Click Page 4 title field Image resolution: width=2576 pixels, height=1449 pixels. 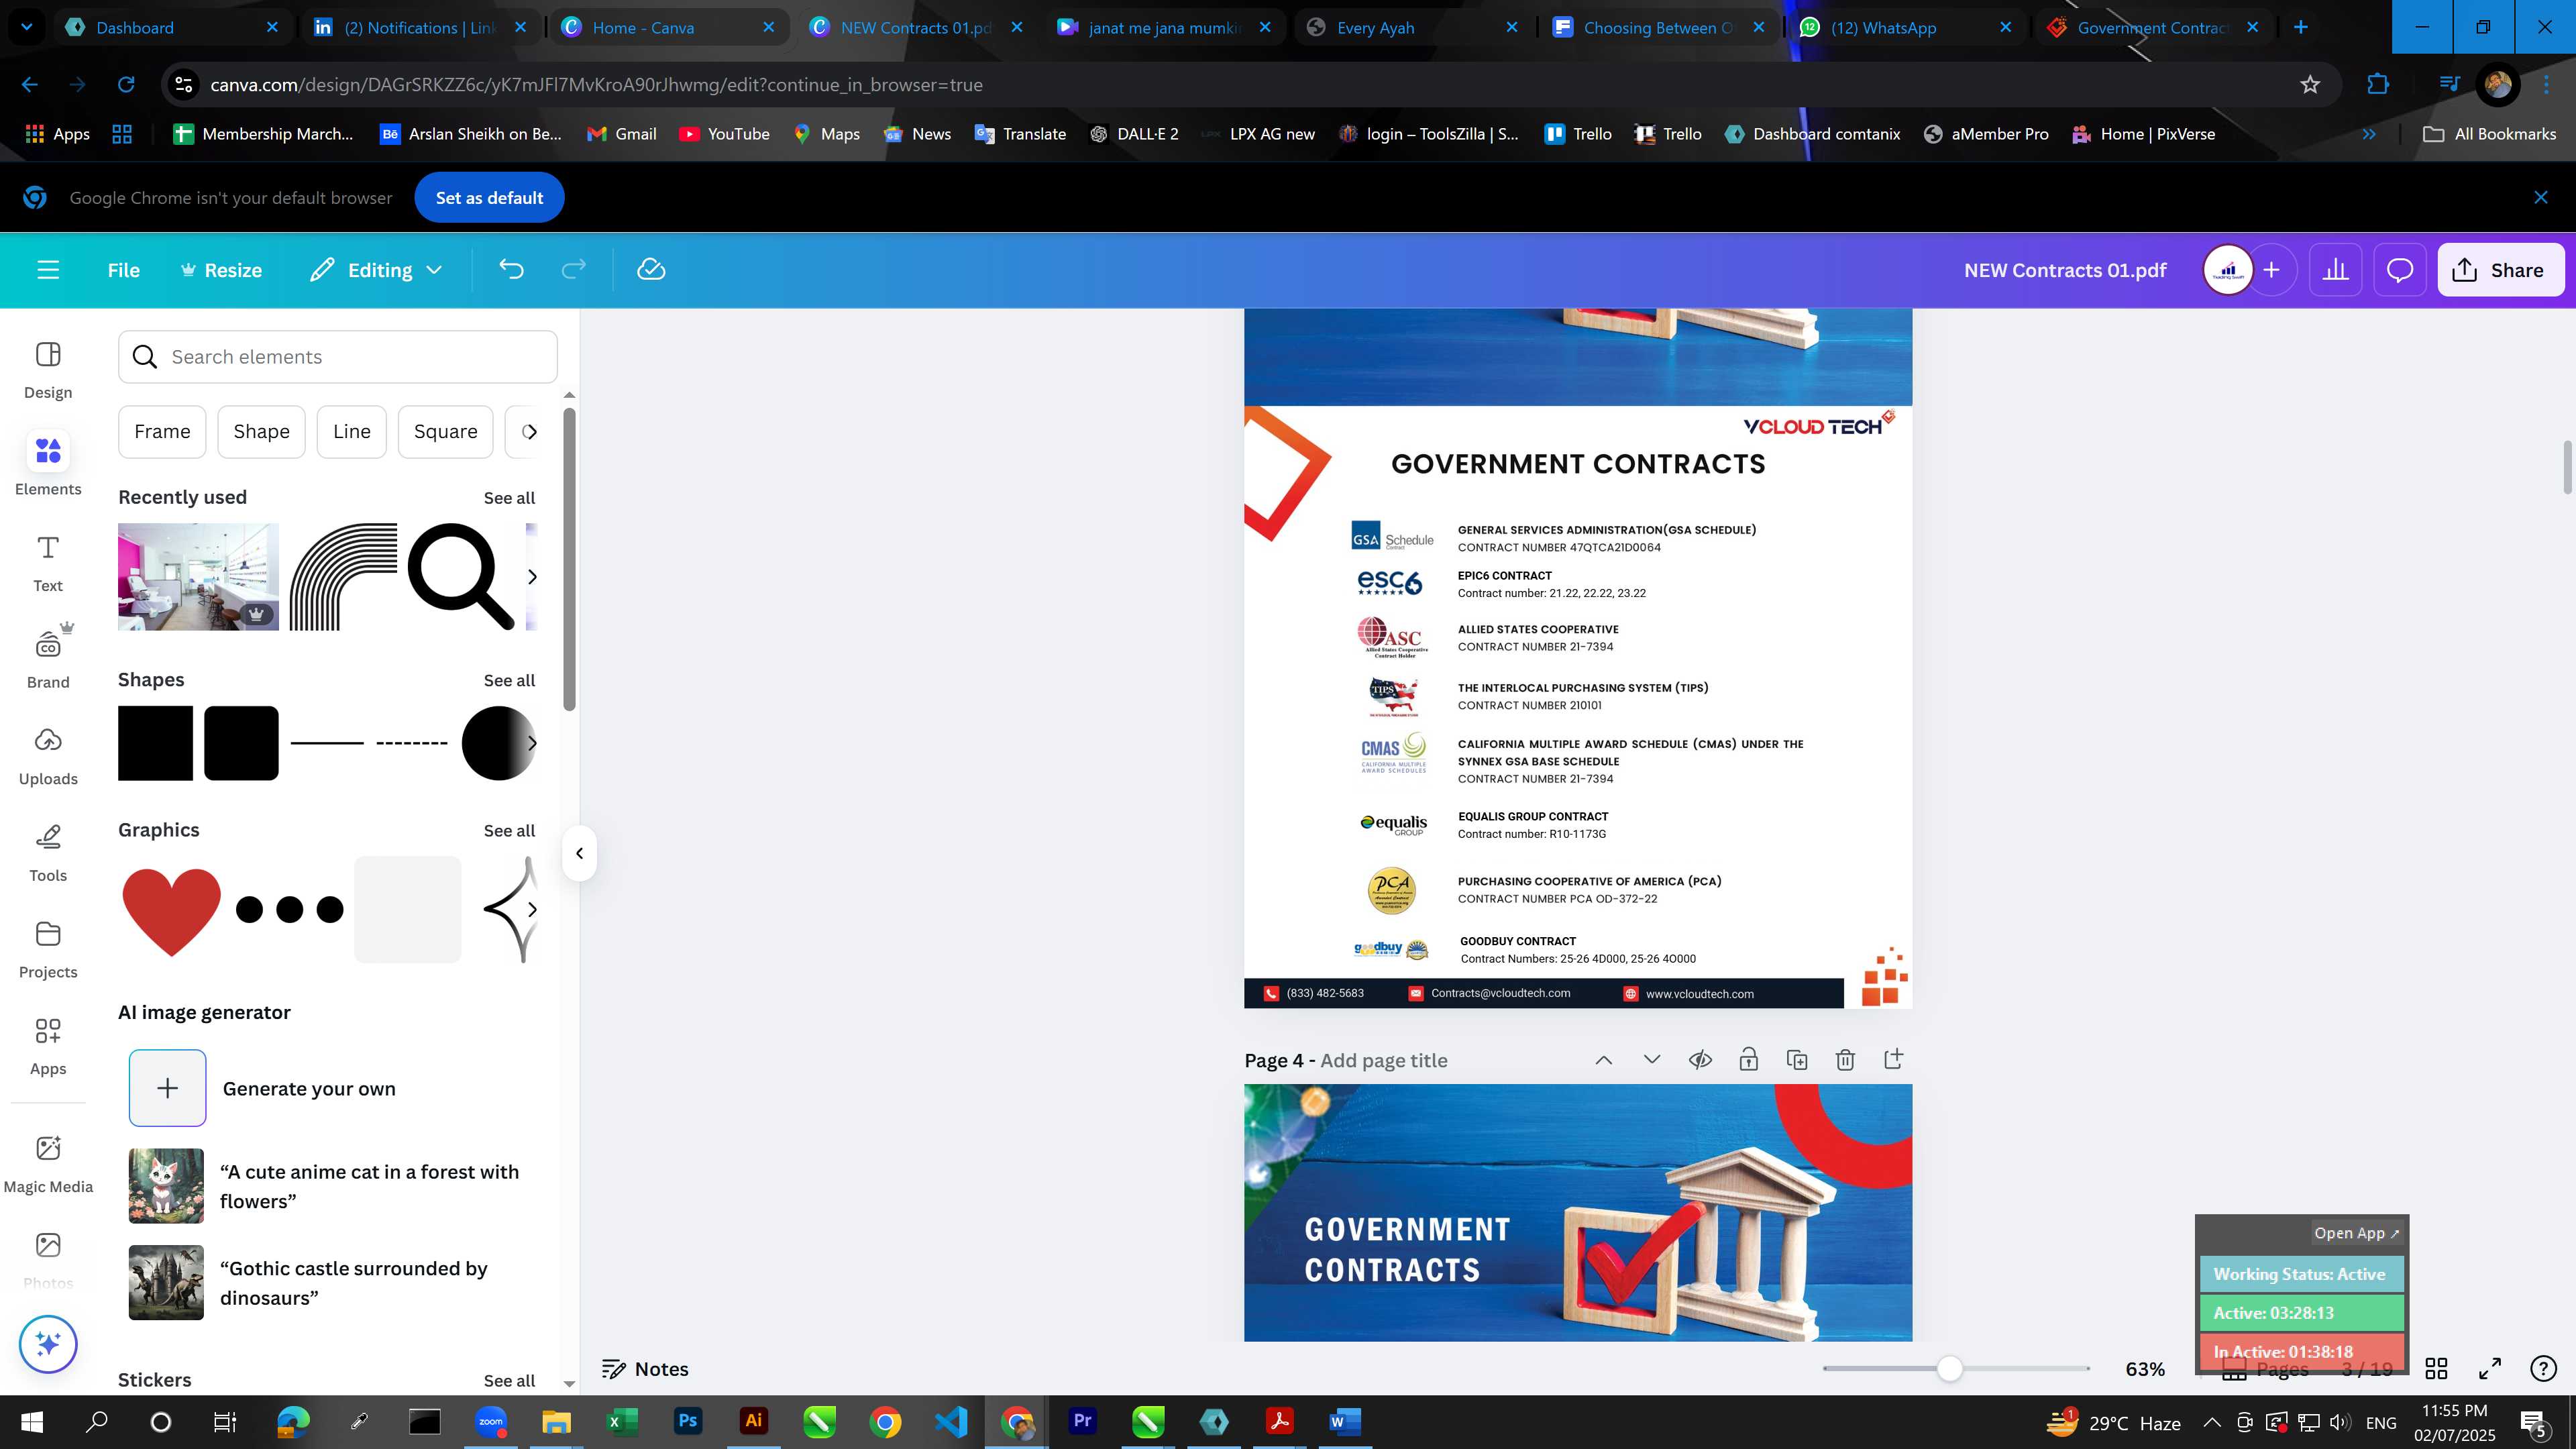coord(1383,1061)
